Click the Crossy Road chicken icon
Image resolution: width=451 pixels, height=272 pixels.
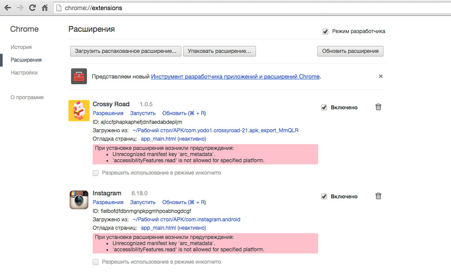[79, 111]
